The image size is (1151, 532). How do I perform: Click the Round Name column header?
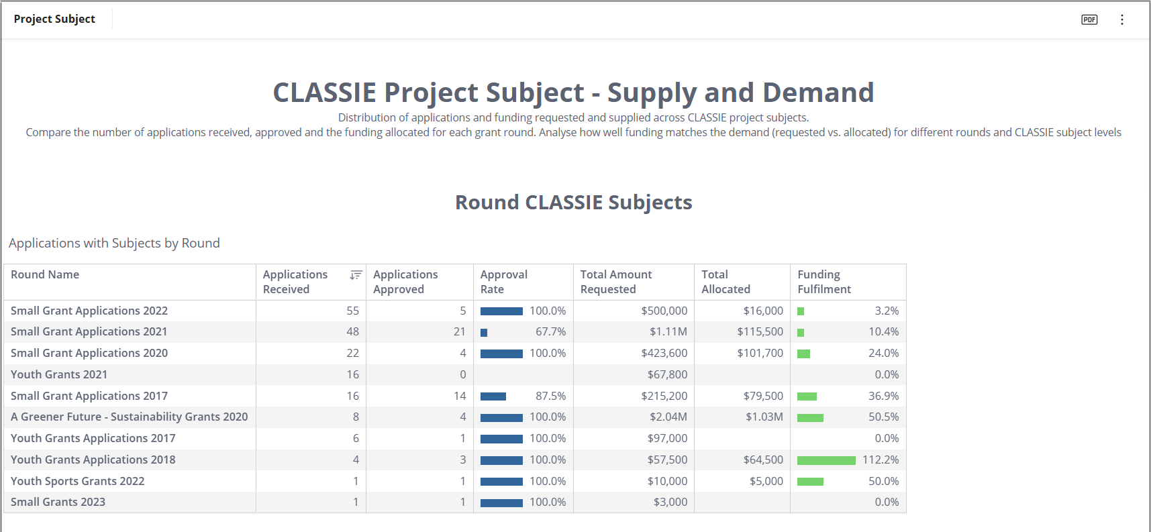(x=45, y=274)
